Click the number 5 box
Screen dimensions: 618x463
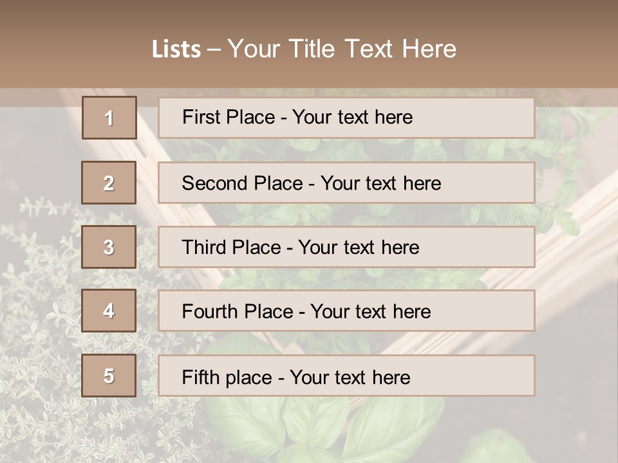(109, 376)
